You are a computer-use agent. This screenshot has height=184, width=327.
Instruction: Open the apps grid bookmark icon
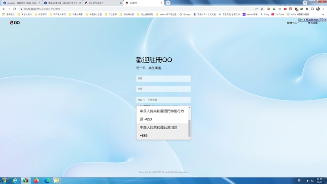[4, 14]
